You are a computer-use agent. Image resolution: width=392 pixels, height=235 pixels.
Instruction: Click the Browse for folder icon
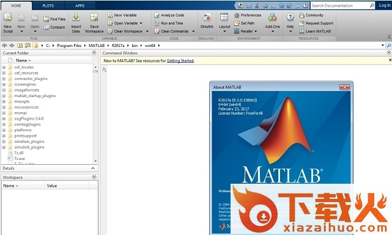pos(28,45)
